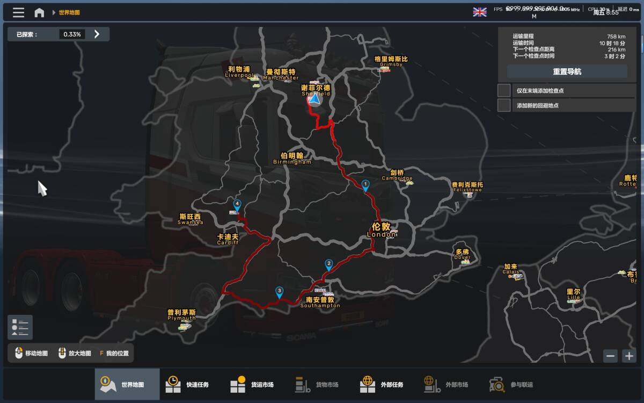644x403 pixels.
Task: Click the UK flag language icon
Action: pyautogui.click(x=479, y=12)
